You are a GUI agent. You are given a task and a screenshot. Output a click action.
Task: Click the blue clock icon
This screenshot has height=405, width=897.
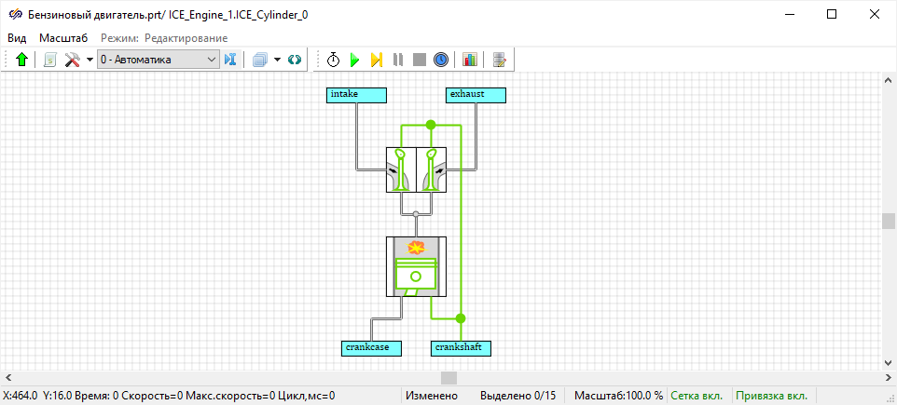click(441, 60)
